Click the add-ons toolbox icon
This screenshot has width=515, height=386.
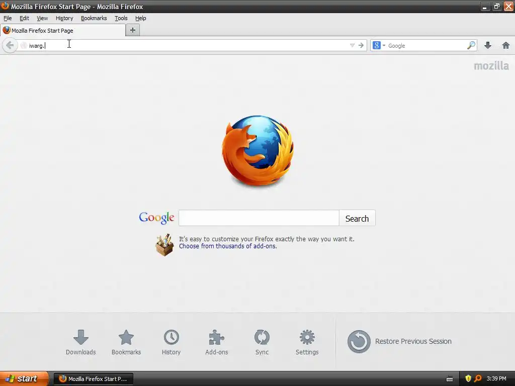(x=164, y=245)
